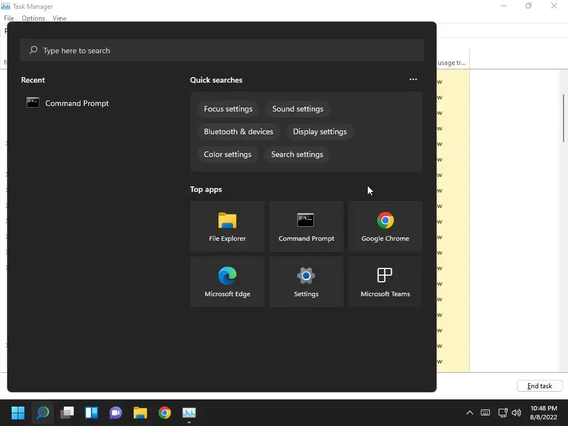Click the Task Manager vertical scrollbar thumb
This screenshot has width=568, height=426.
[x=564, y=118]
